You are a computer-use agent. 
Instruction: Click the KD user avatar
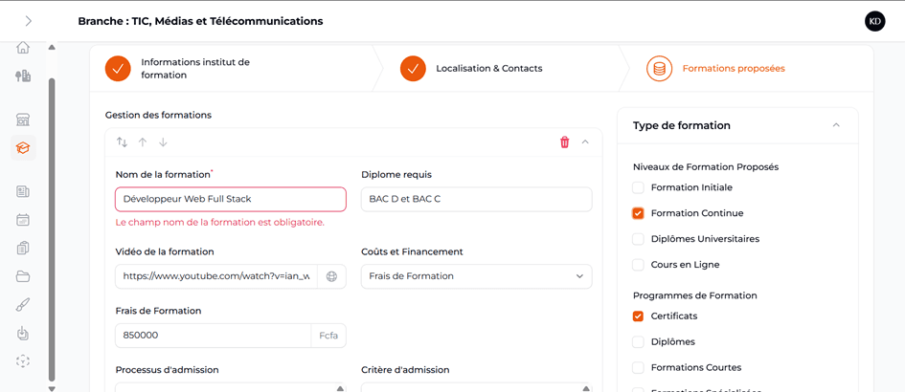(x=875, y=21)
